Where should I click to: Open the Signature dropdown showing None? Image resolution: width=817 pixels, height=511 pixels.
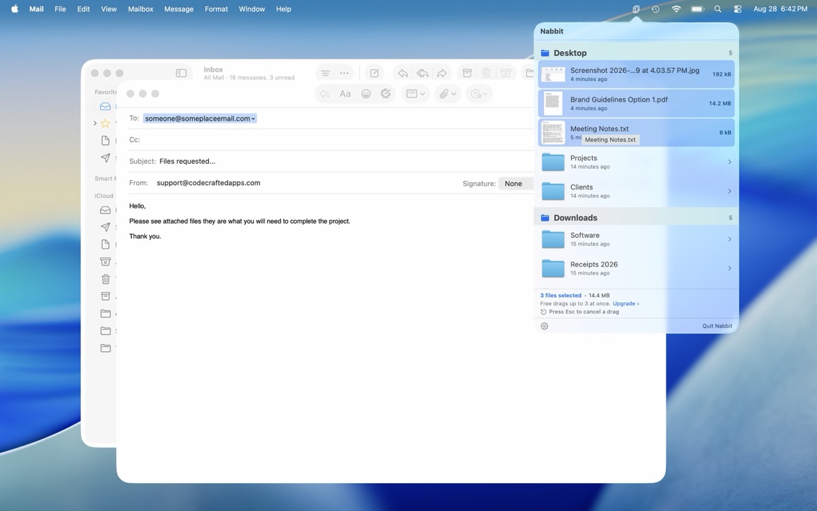click(x=516, y=183)
